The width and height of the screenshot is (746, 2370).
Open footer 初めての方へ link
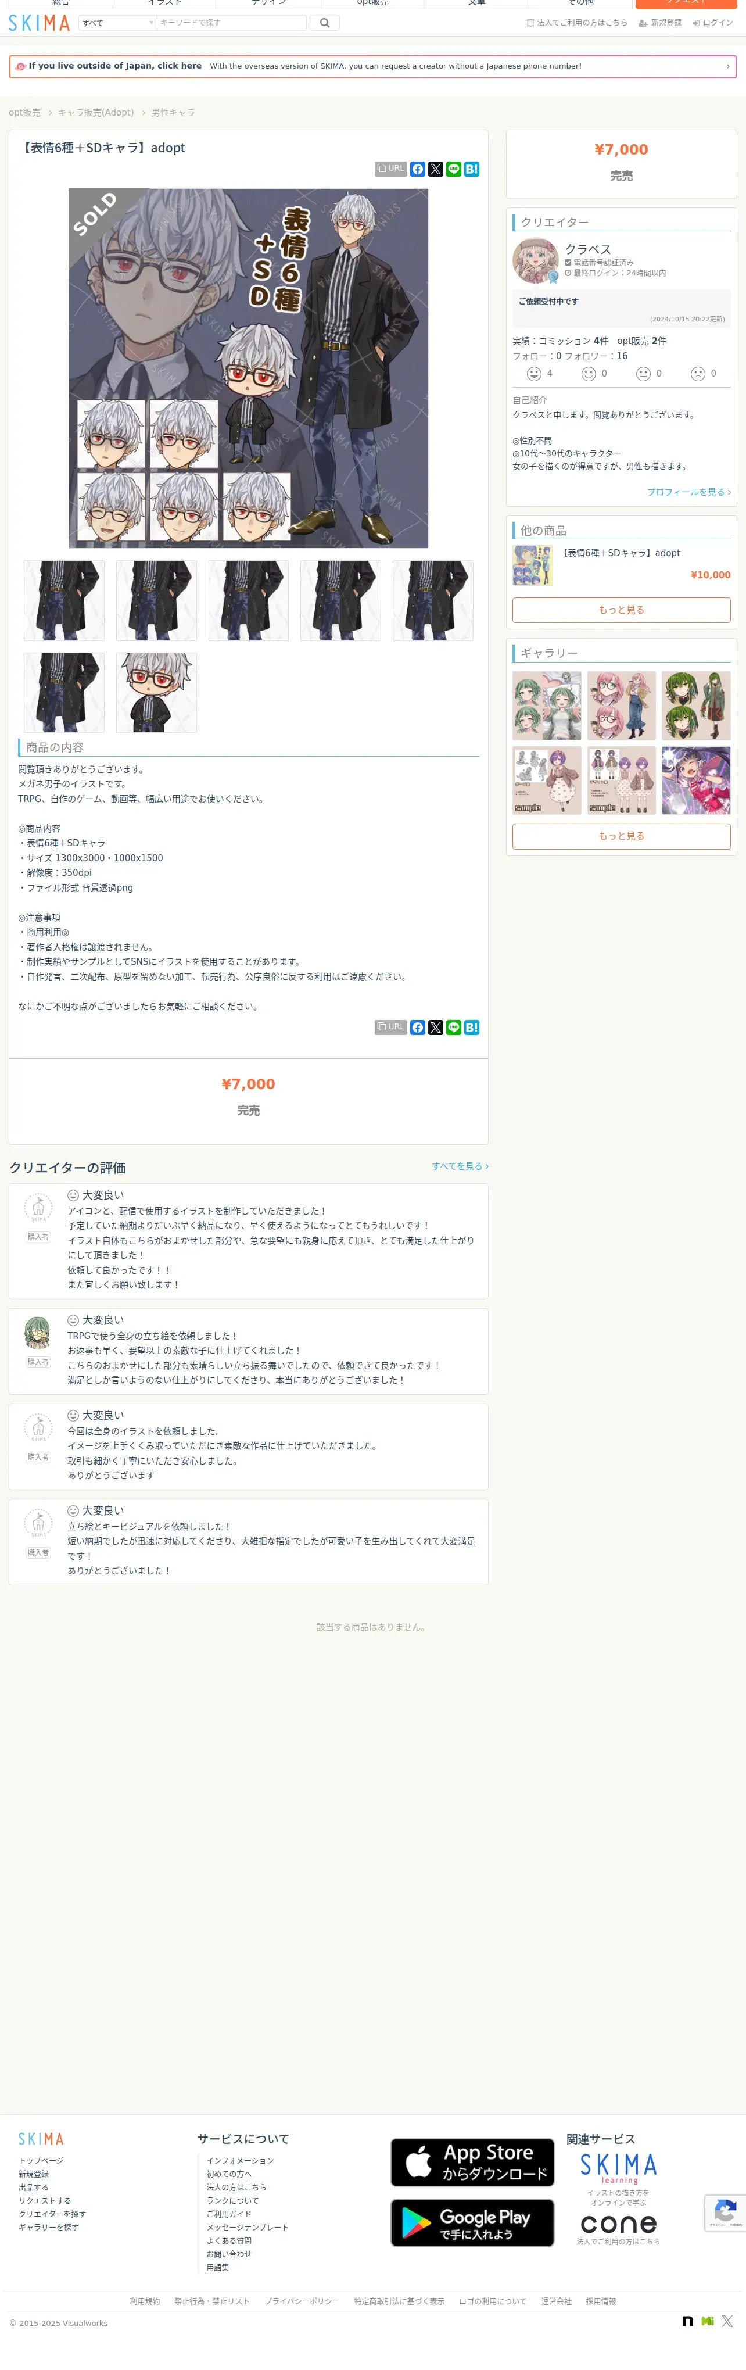[229, 2174]
